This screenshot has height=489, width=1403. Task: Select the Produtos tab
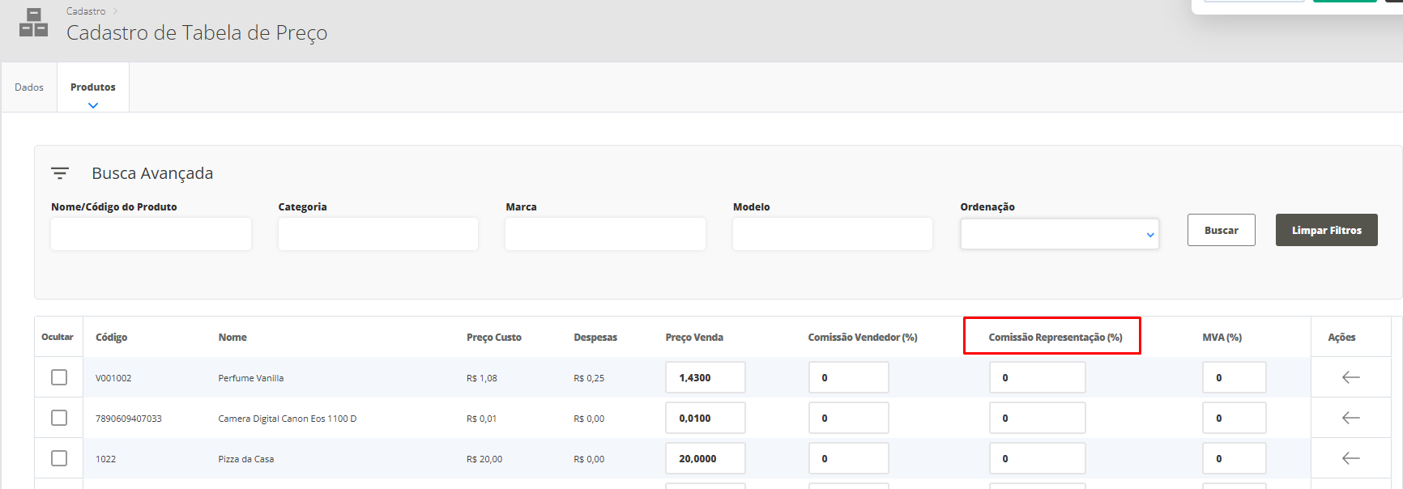point(93,87)
